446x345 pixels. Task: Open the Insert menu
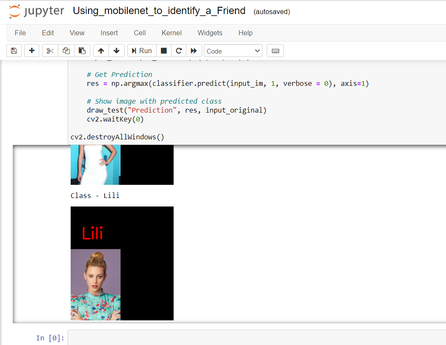[109, 33]
